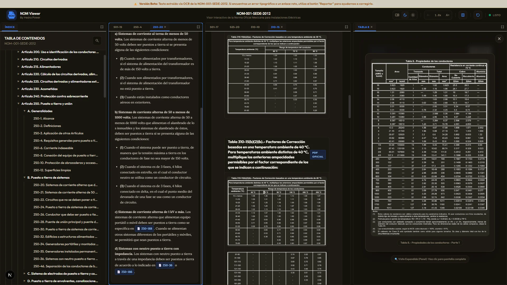Click the reset/refresh icon in header

click(478, 15)
